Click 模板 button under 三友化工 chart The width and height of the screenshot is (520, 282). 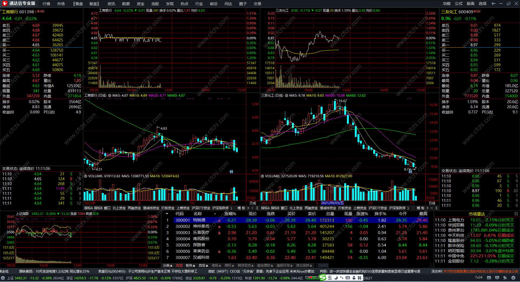click(x=421, y=208)
